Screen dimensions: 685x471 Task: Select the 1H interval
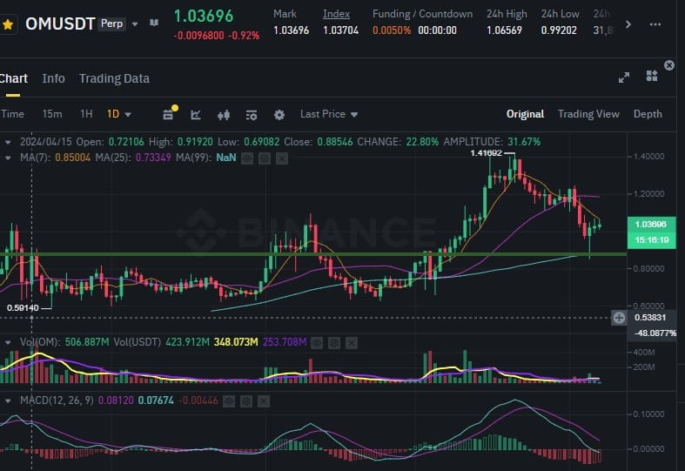pyautogui.click(x=86, y=114)
